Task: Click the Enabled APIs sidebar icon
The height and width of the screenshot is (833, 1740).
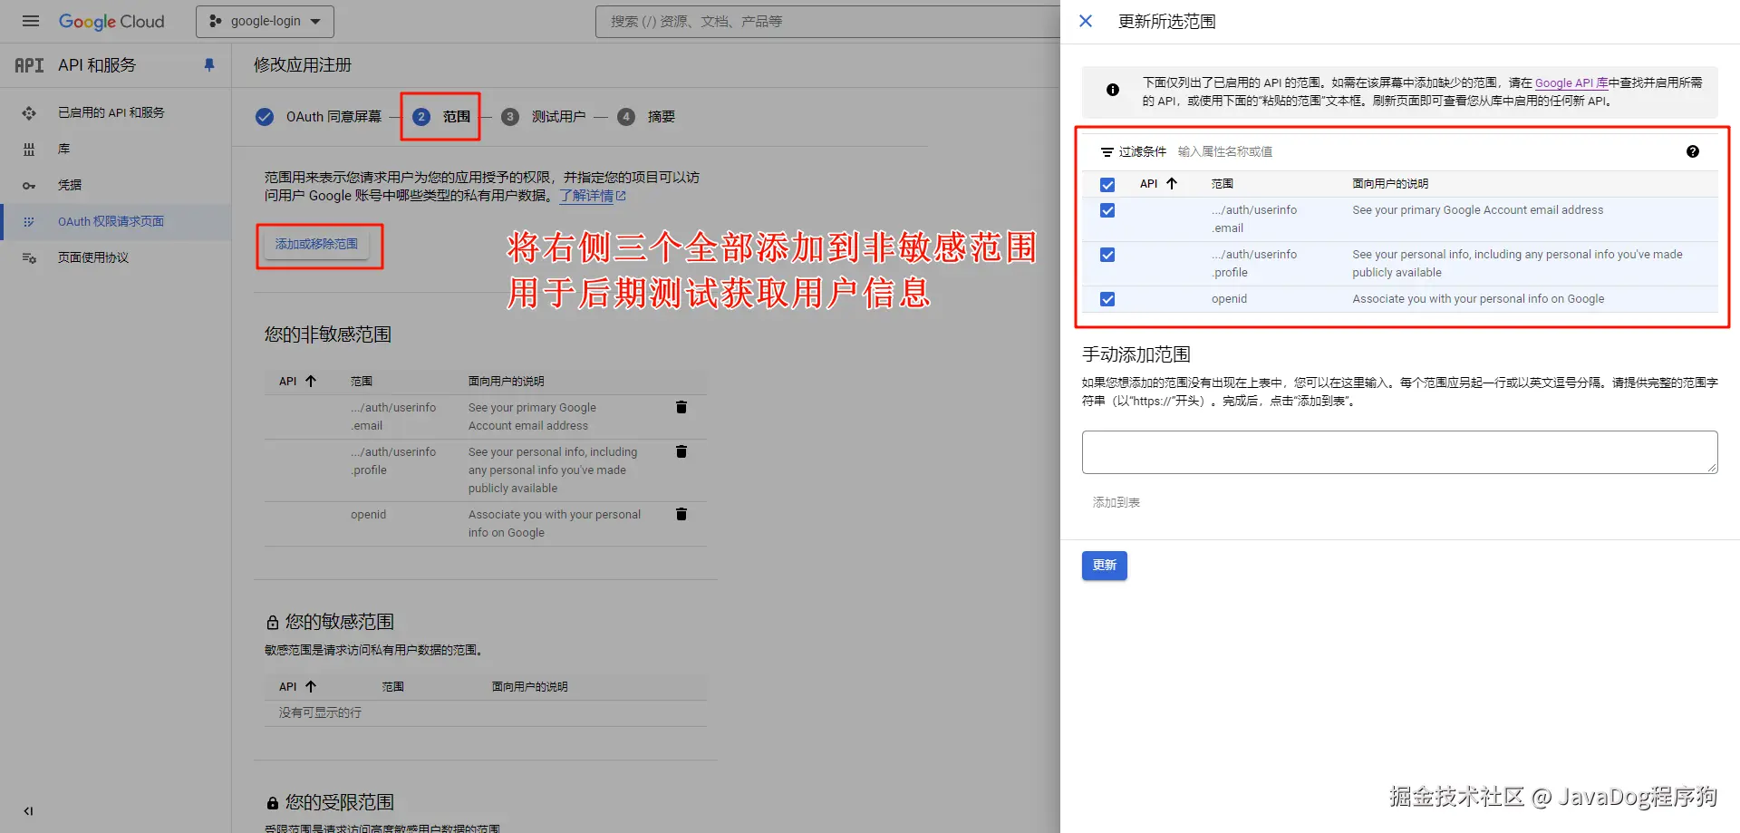Action: click(29, 112)
